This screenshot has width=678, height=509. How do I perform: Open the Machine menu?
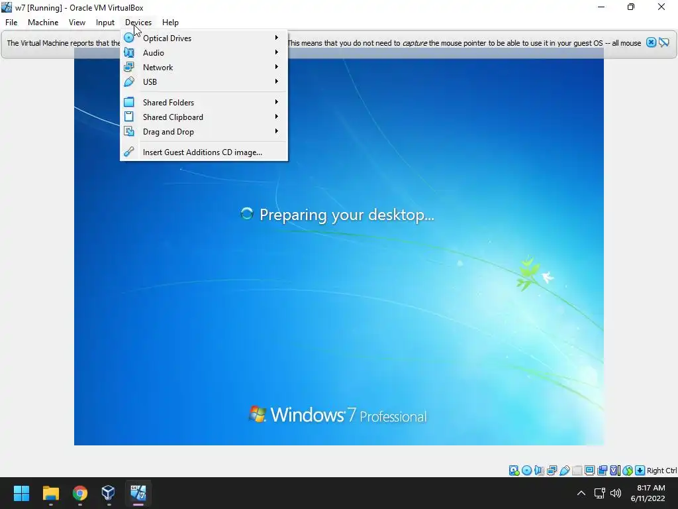pos(43,23)
